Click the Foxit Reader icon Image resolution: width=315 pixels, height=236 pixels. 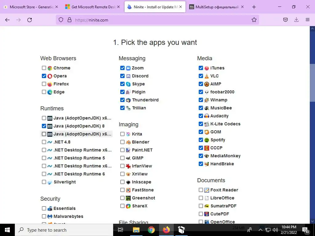pyautogui.click(x=207, y=190)
